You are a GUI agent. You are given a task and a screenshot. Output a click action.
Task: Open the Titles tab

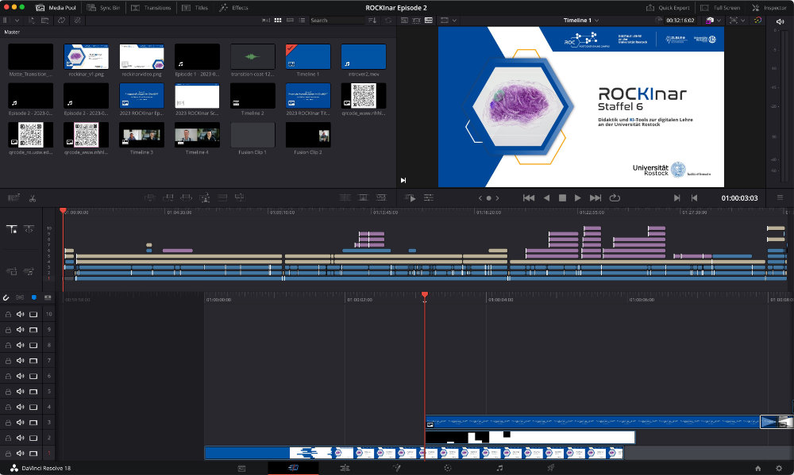click(x=195, y=8)
